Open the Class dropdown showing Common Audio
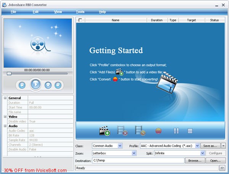 [x=120, y=146]
